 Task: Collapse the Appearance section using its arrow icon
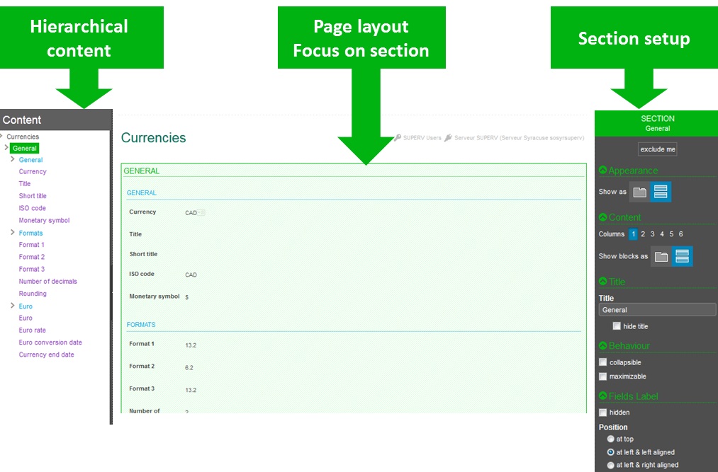pos(603,171)
